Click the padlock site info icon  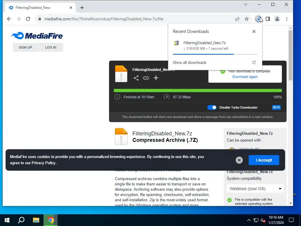(40, 19)
